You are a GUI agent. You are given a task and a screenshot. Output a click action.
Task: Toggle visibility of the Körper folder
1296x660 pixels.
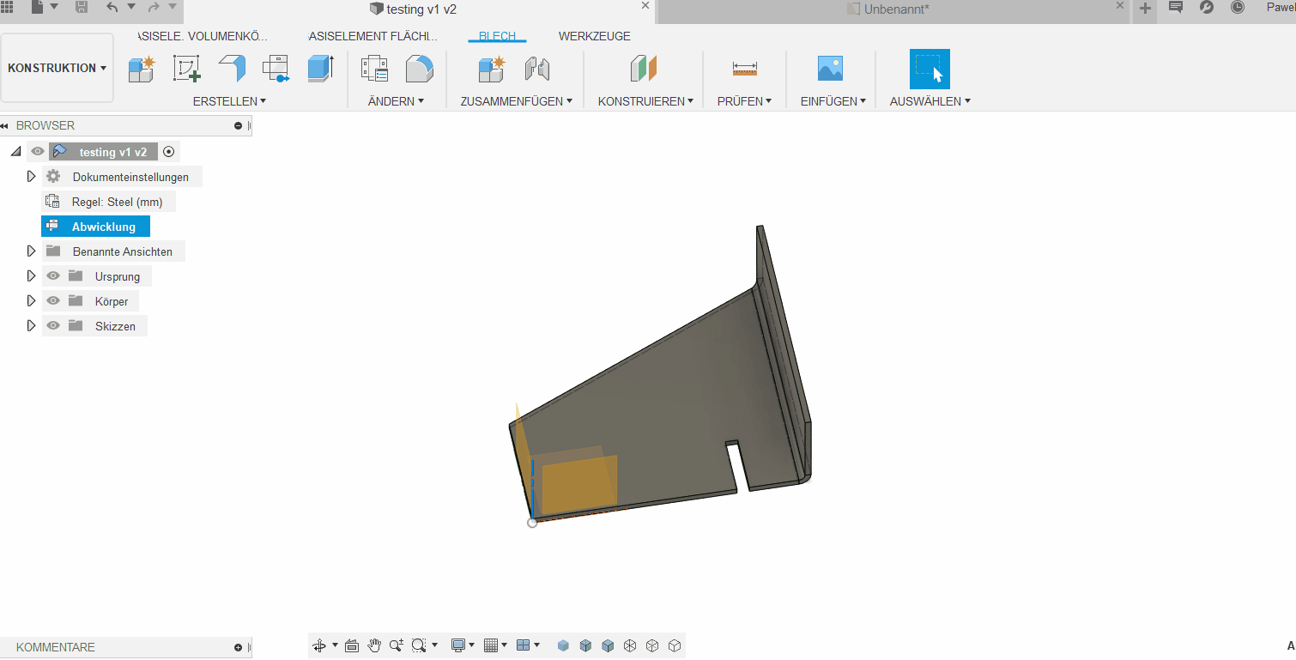[x=52, y=300]
